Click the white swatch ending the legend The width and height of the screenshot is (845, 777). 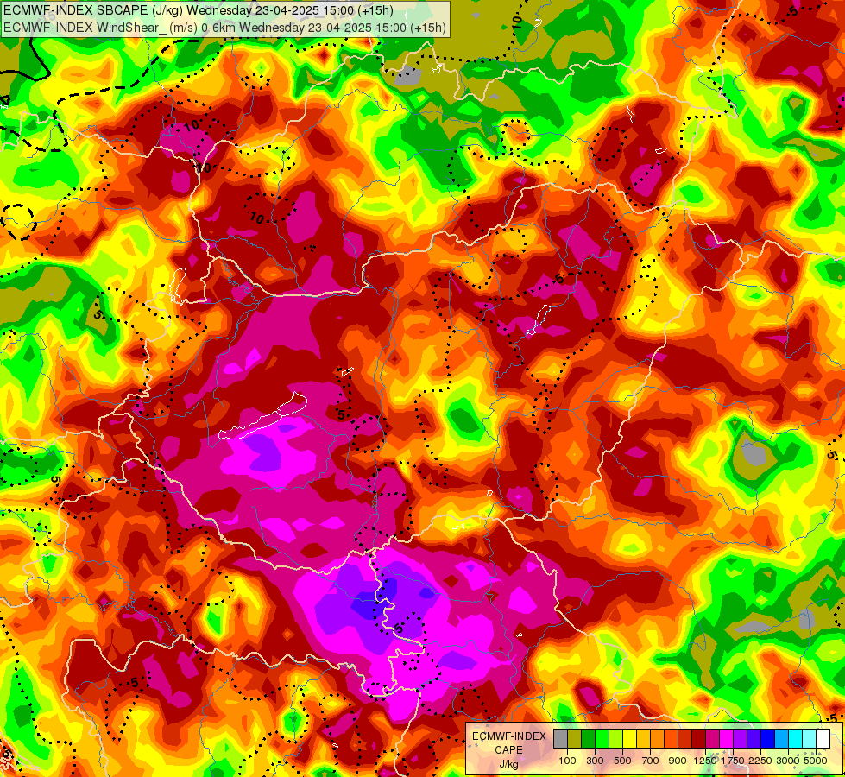click(x=823, y=739)
